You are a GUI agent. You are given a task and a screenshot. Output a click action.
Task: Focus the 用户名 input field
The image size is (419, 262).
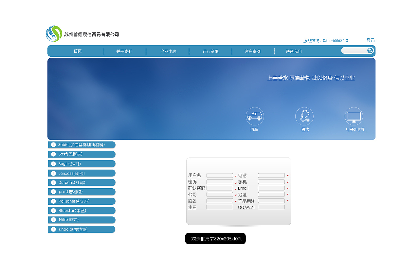(x=220, y=176)
